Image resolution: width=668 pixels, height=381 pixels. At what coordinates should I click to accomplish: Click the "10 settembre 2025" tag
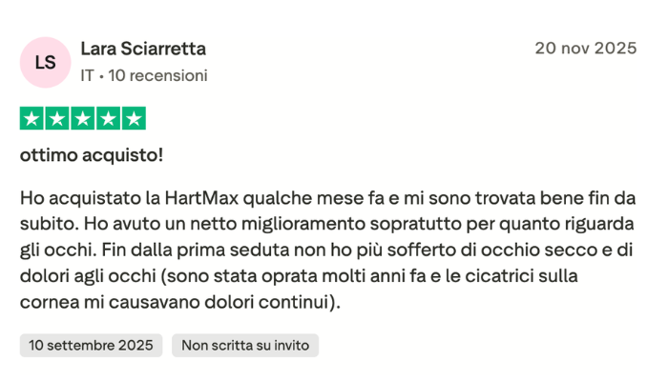point(91,345)
